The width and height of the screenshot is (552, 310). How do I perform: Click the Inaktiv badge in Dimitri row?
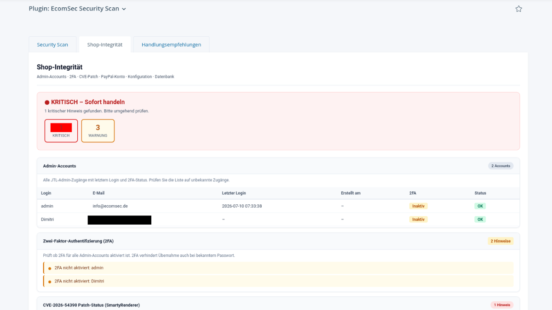tap(418, 220)
